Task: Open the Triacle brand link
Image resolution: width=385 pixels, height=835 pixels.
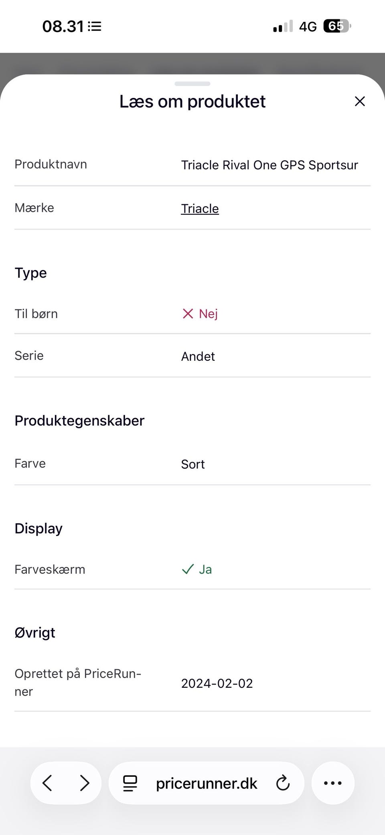Action: tap(200, 209)
